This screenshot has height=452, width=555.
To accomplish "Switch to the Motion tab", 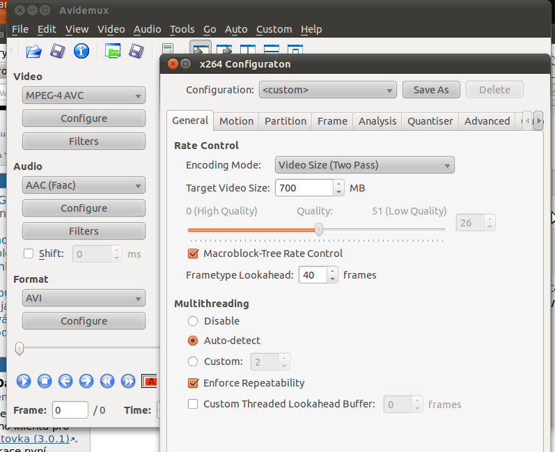I will click(237, 121).
